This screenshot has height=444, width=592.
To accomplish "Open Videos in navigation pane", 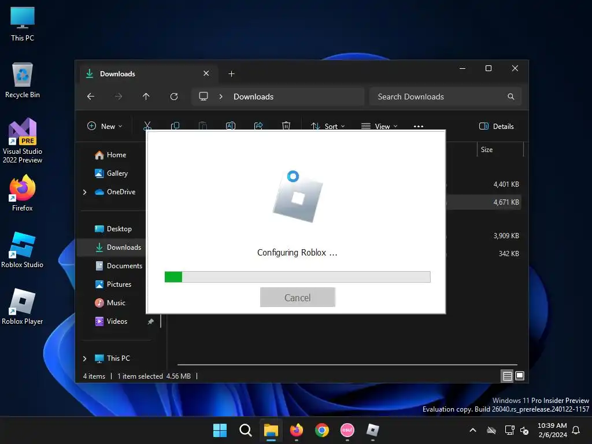I will (111, 321).
